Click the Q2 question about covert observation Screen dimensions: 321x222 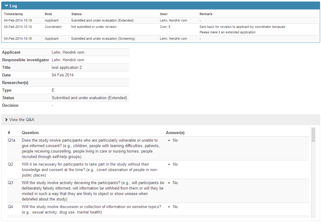[90, 170]
